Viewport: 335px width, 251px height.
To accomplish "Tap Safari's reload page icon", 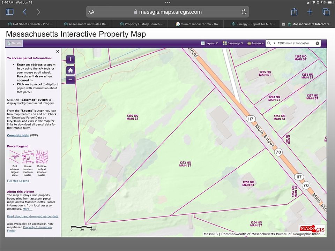I will coord(244,12).
